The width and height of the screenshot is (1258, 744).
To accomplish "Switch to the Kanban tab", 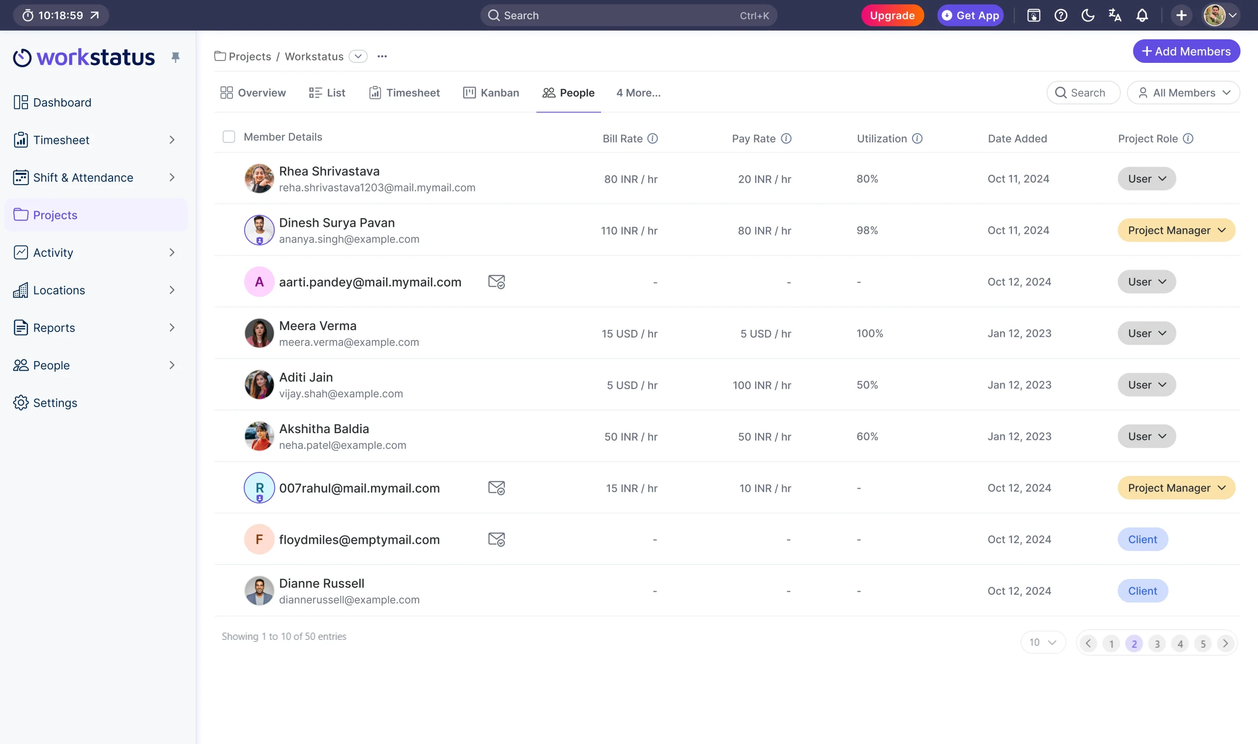I will (492, 92).
